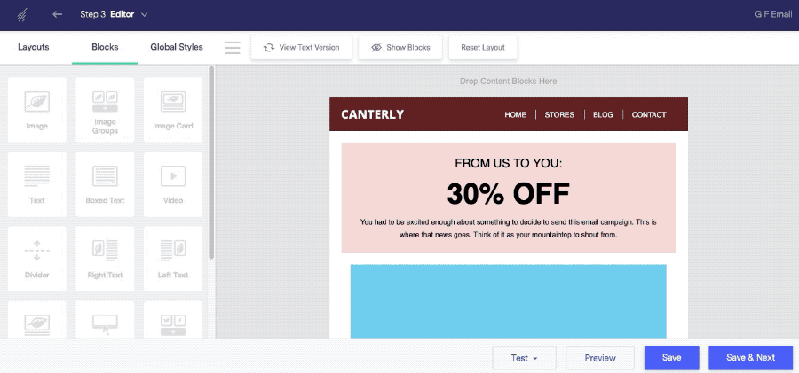Toggle Show Blocks visibility
This screenshot has width=799, height=373.
[400, 47]
